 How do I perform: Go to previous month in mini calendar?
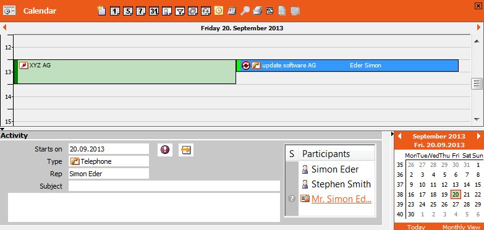(399, 136)
